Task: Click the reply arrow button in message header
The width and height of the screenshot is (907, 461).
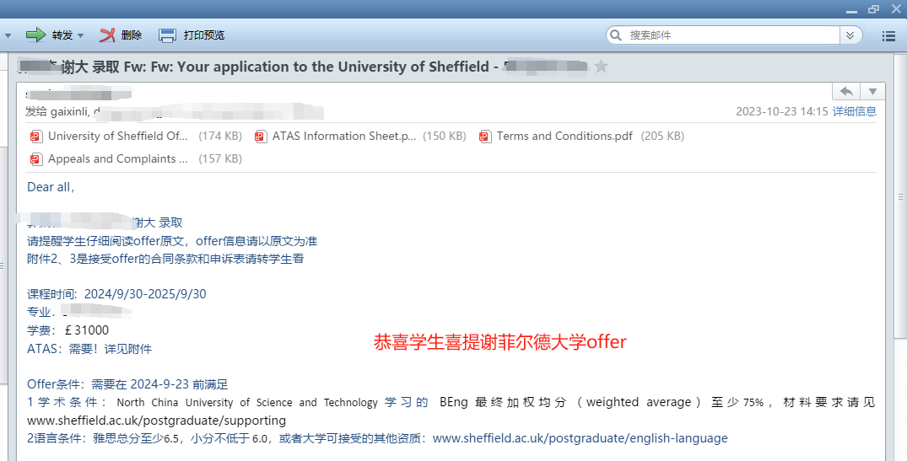Action: [846, 91]
